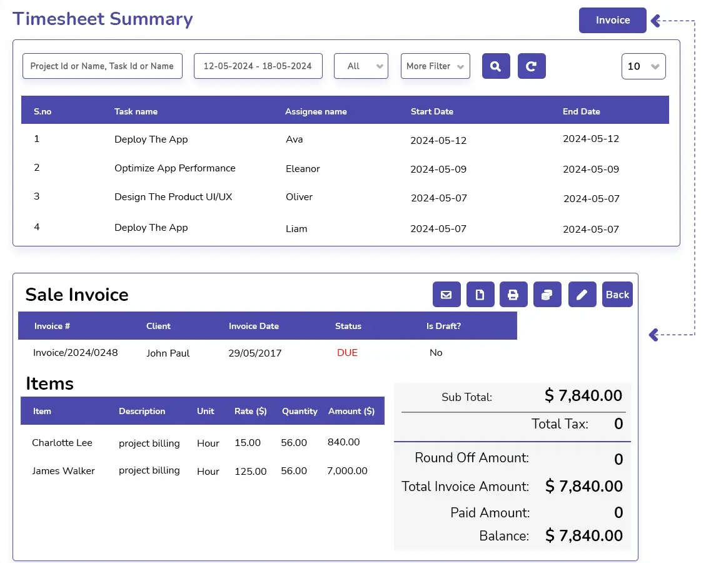Edit the invoice with pencil icon

(x=582, y=295)
